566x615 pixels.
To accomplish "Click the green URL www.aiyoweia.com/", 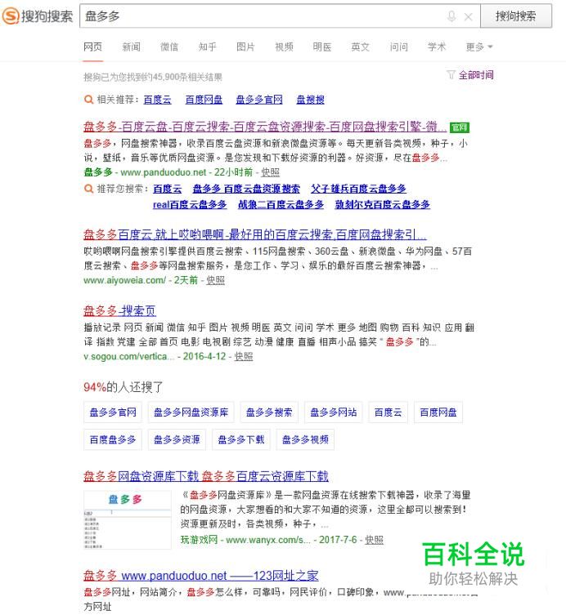I will [124, 280].
